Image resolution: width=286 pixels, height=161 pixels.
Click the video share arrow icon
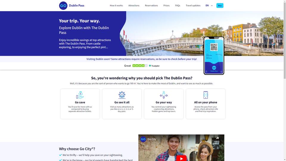click(217, 138)
